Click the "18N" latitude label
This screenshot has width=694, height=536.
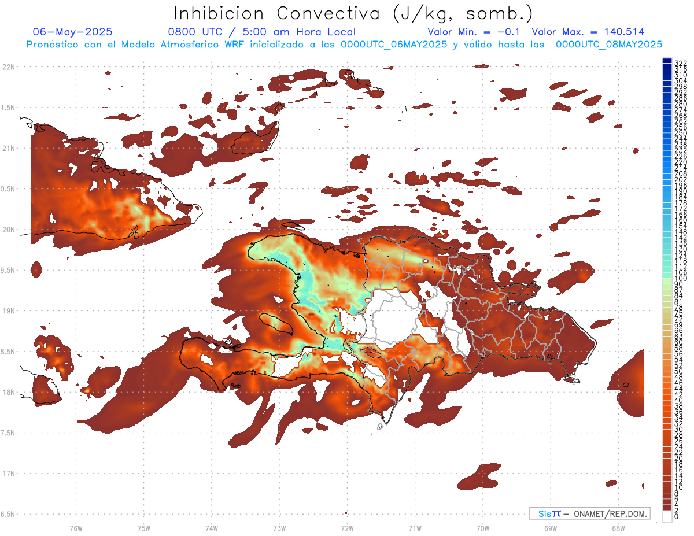click(8, 392)
